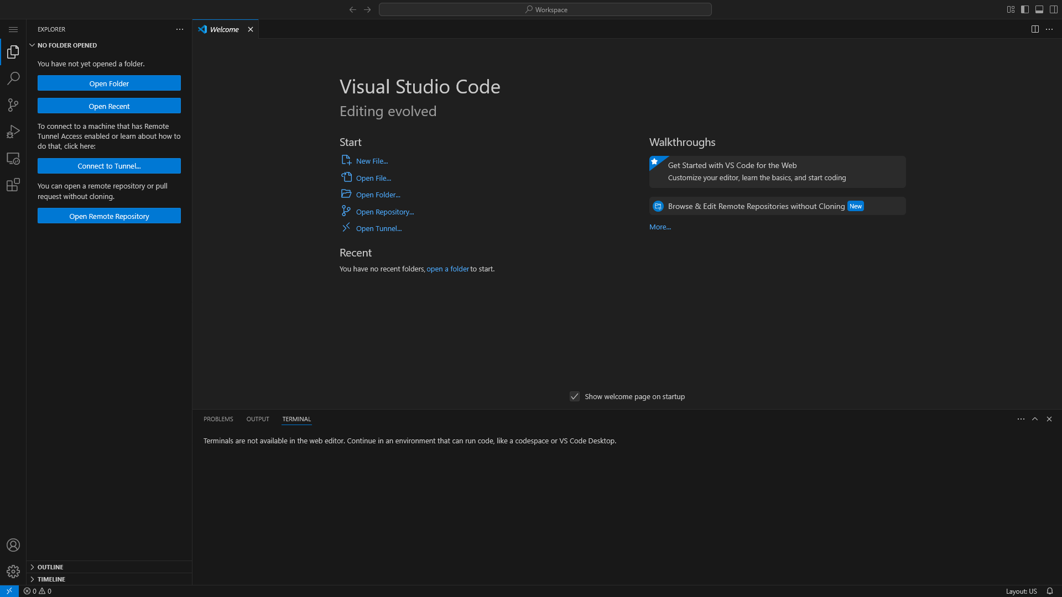The image size is (1062, 597).
Task: Click the Open Repository branch icon
Action: point(346,211)
